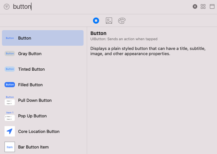This screenshot has width=217, height=154.
Task: Open the search filter options icon
Action: click(7, 6)
